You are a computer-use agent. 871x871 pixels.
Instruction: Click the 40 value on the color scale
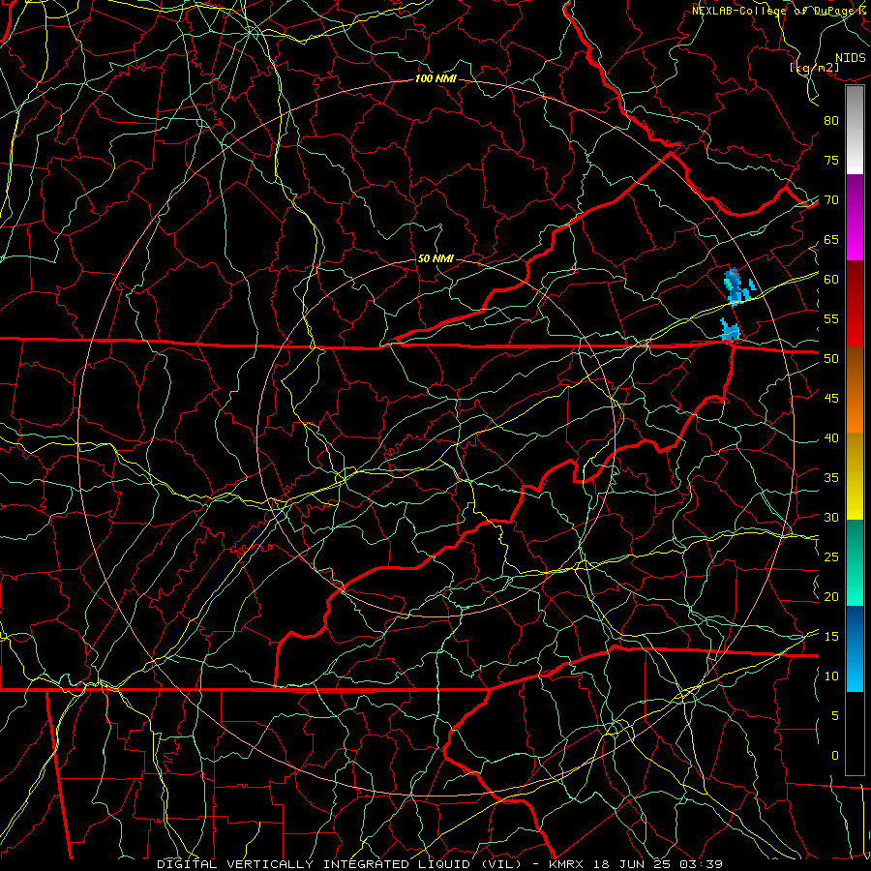(831, 438)
